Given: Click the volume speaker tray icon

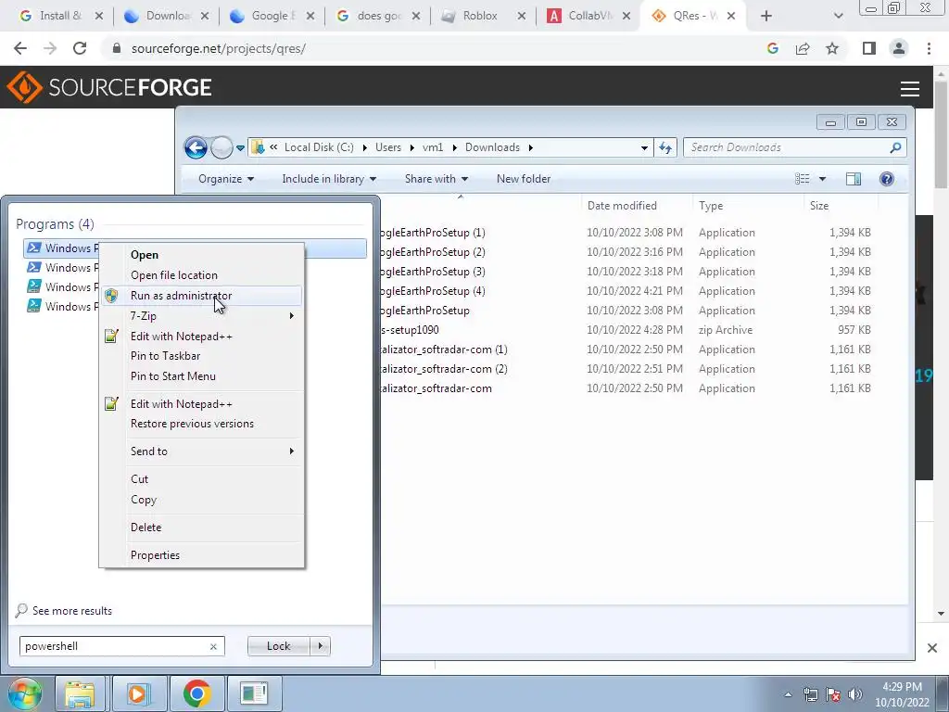Looking at the screenshot, I should 855,694.
